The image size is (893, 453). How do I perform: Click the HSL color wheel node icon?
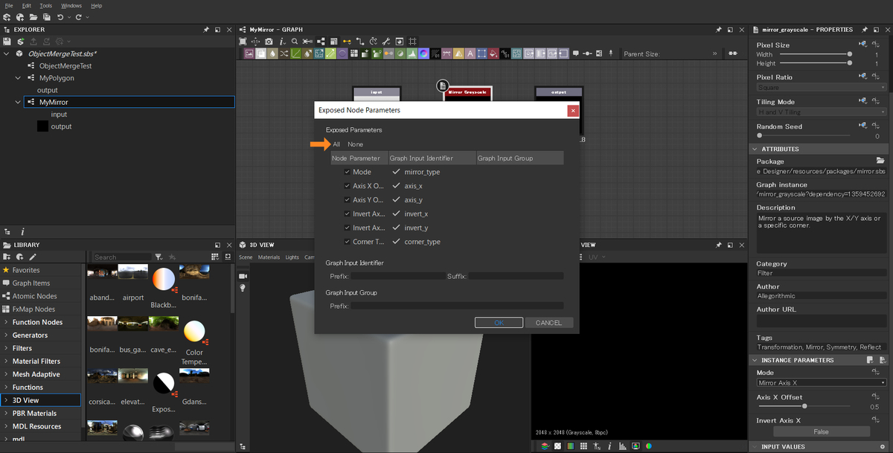point(423,54)
